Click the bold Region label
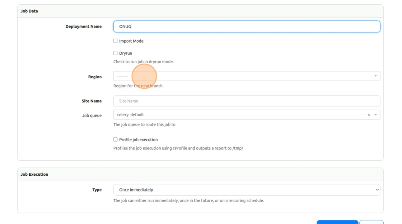Viewport: 402px width, 224px height. point(95,77)
